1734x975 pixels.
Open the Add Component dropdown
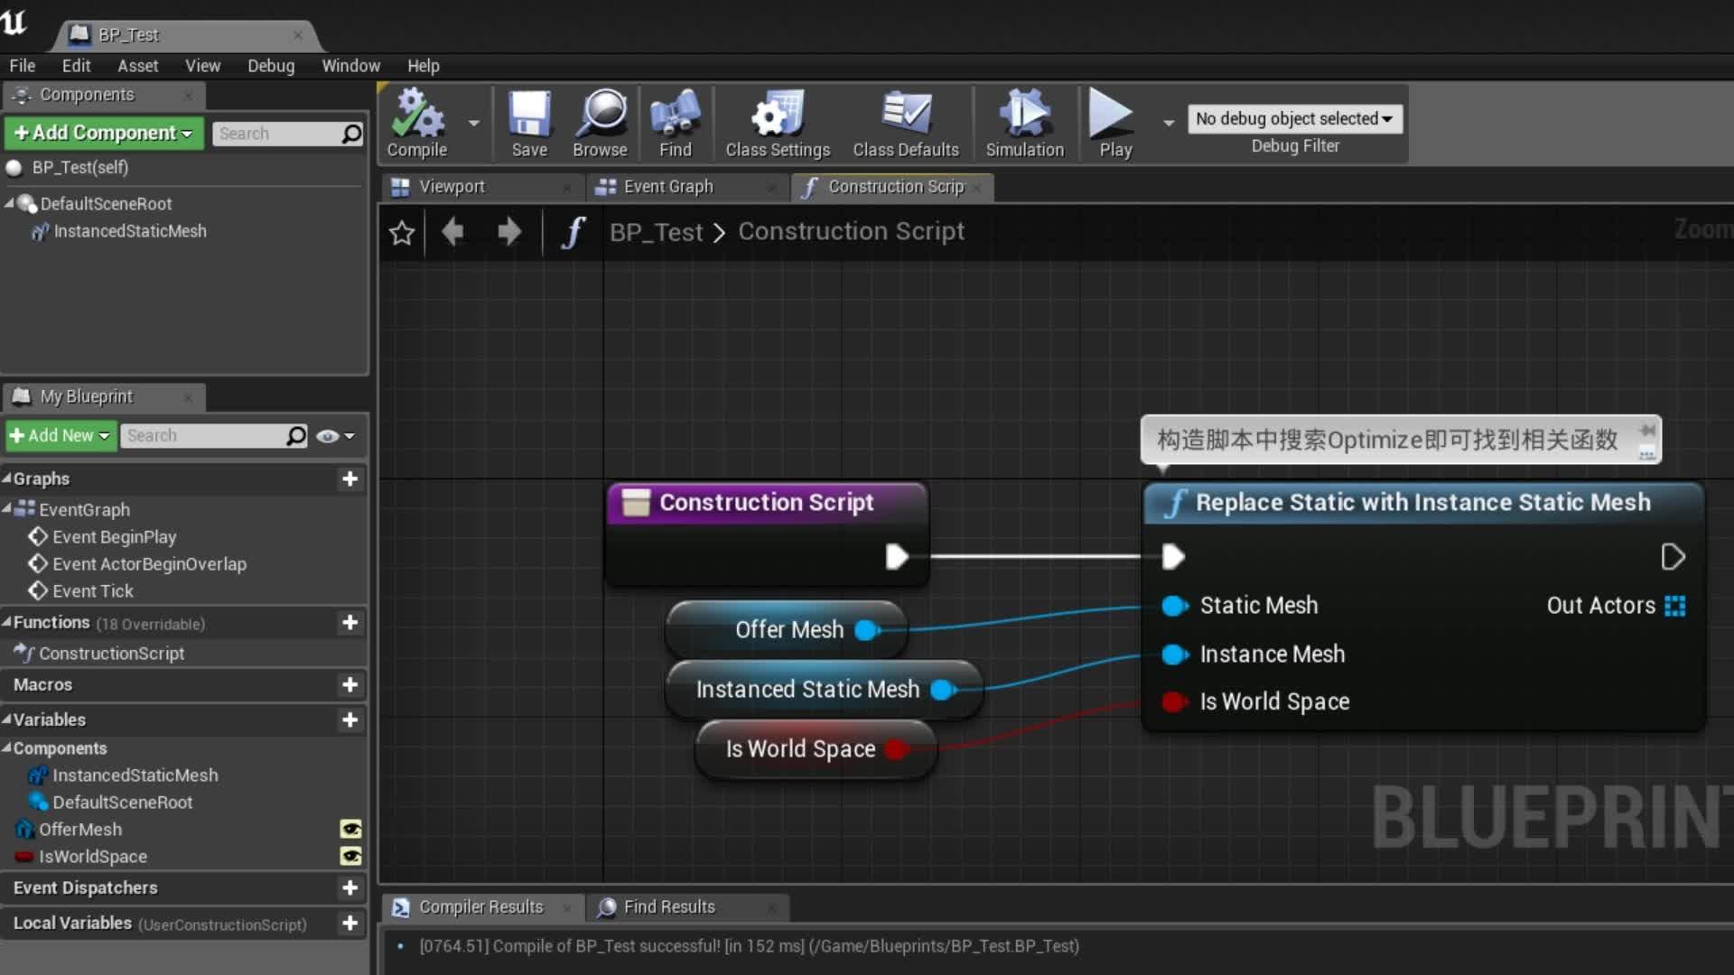click(102, 133)
